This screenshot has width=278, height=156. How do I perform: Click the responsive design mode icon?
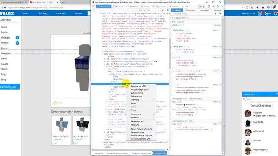click(209, 6)
